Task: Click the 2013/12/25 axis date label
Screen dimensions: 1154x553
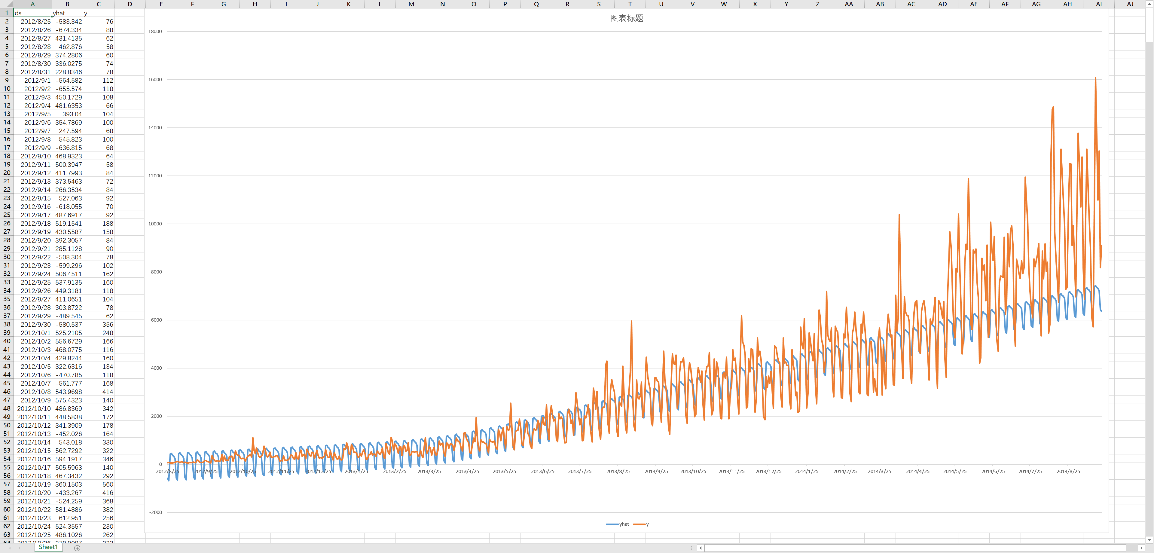Action: coord(768,472)
